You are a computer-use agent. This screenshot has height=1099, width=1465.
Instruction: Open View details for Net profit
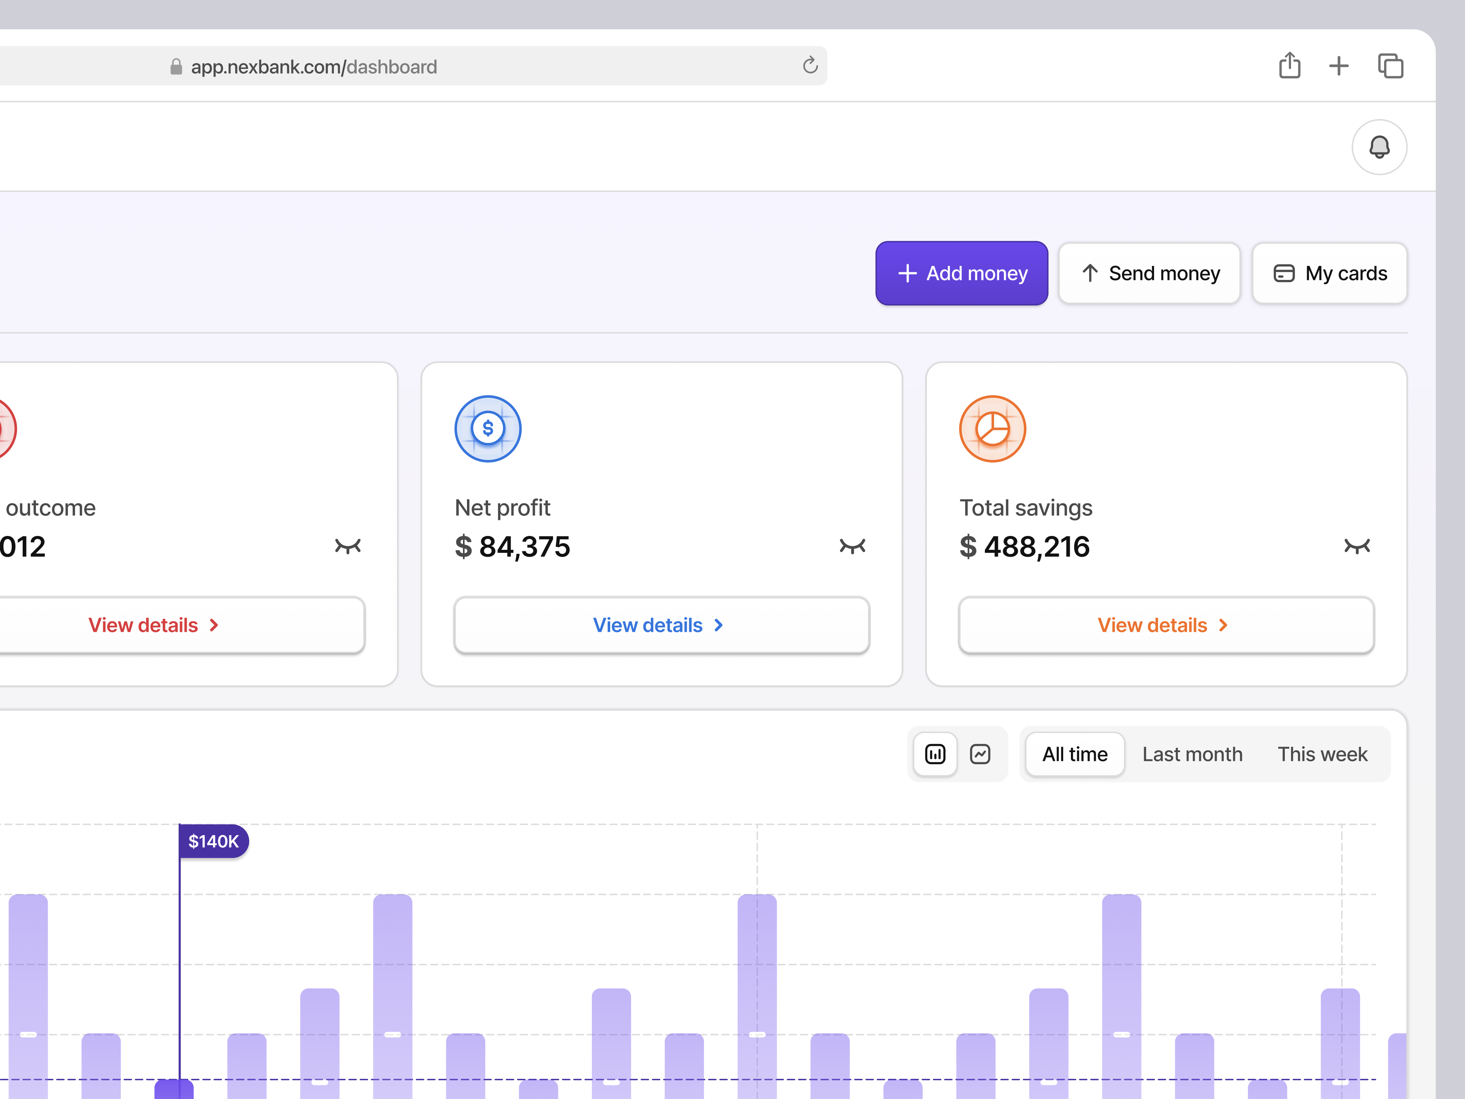coord(661,625)
